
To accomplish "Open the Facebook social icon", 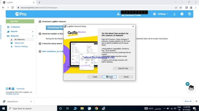I will coord(10,89).
